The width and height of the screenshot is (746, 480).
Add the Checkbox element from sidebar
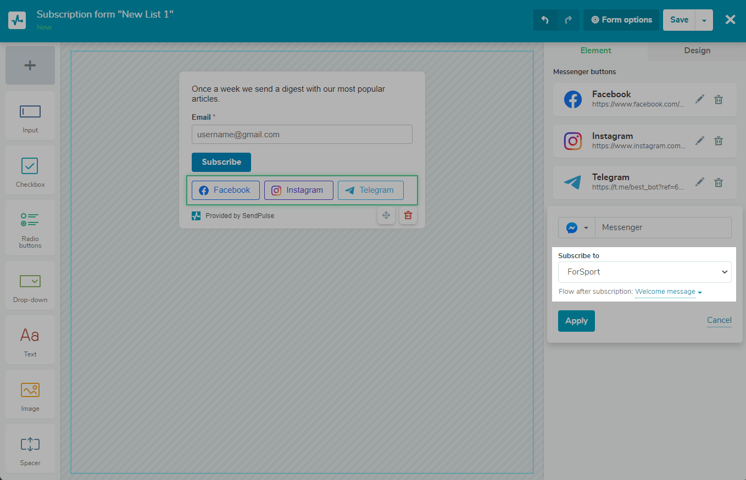[x=30, y=170]
